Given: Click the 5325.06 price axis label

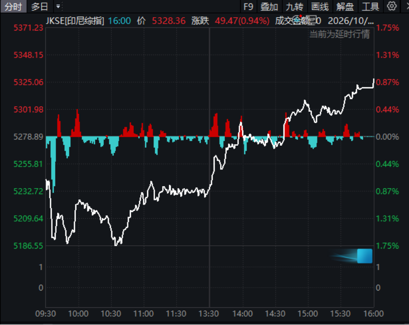Looking at the screenshot, I should pos(28,82).
